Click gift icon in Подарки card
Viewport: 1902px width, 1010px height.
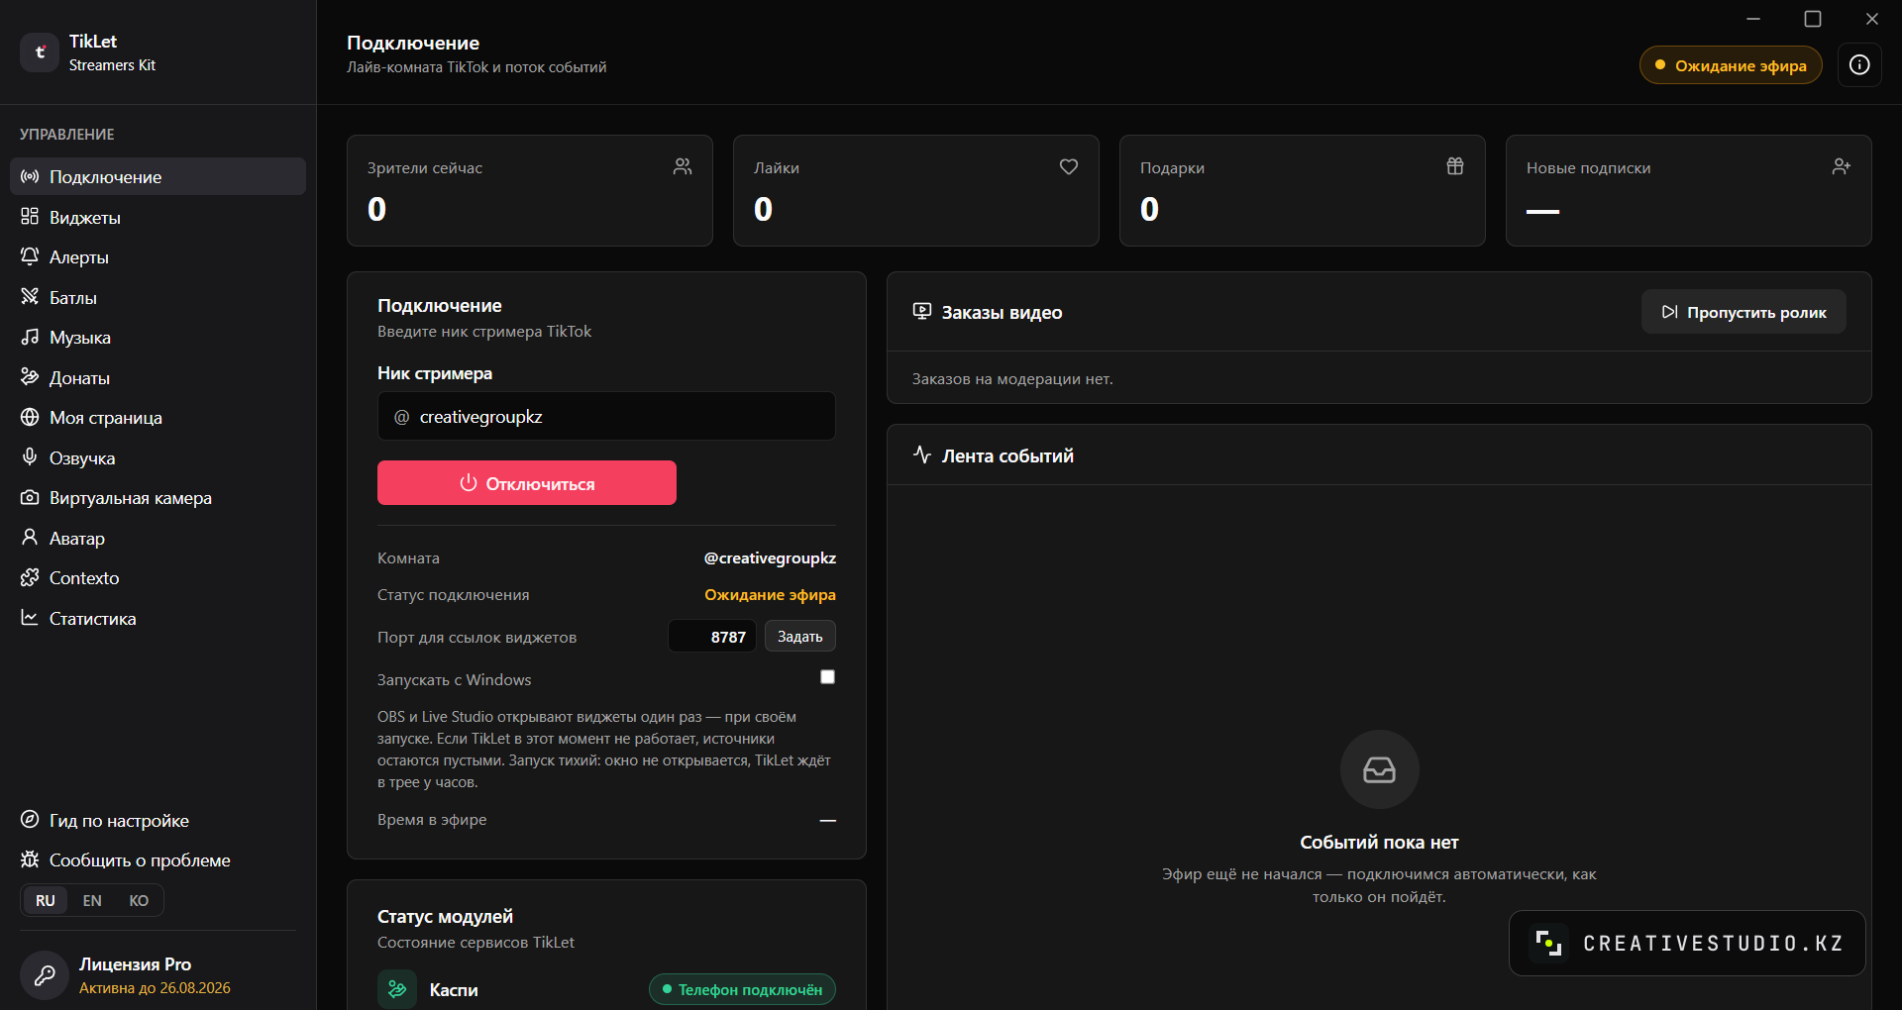[x=1455, y=166]
